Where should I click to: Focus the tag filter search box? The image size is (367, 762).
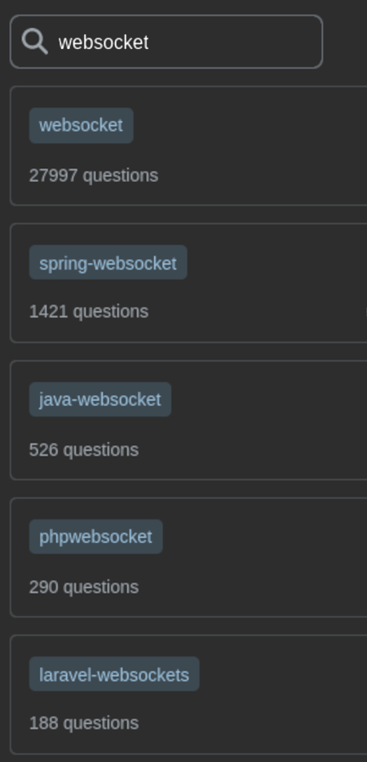point(166,42)
